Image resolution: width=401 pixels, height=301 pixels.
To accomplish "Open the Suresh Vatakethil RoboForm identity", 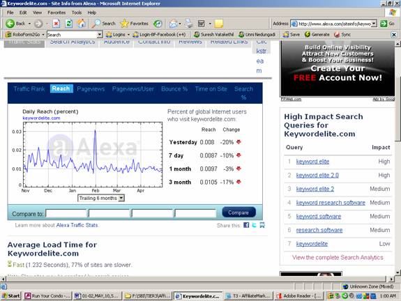I will [x=214, y=34].
